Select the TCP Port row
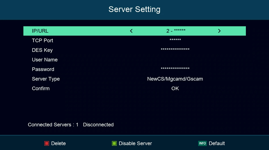Viewport: 269px width, 150px height. (43, 41)
